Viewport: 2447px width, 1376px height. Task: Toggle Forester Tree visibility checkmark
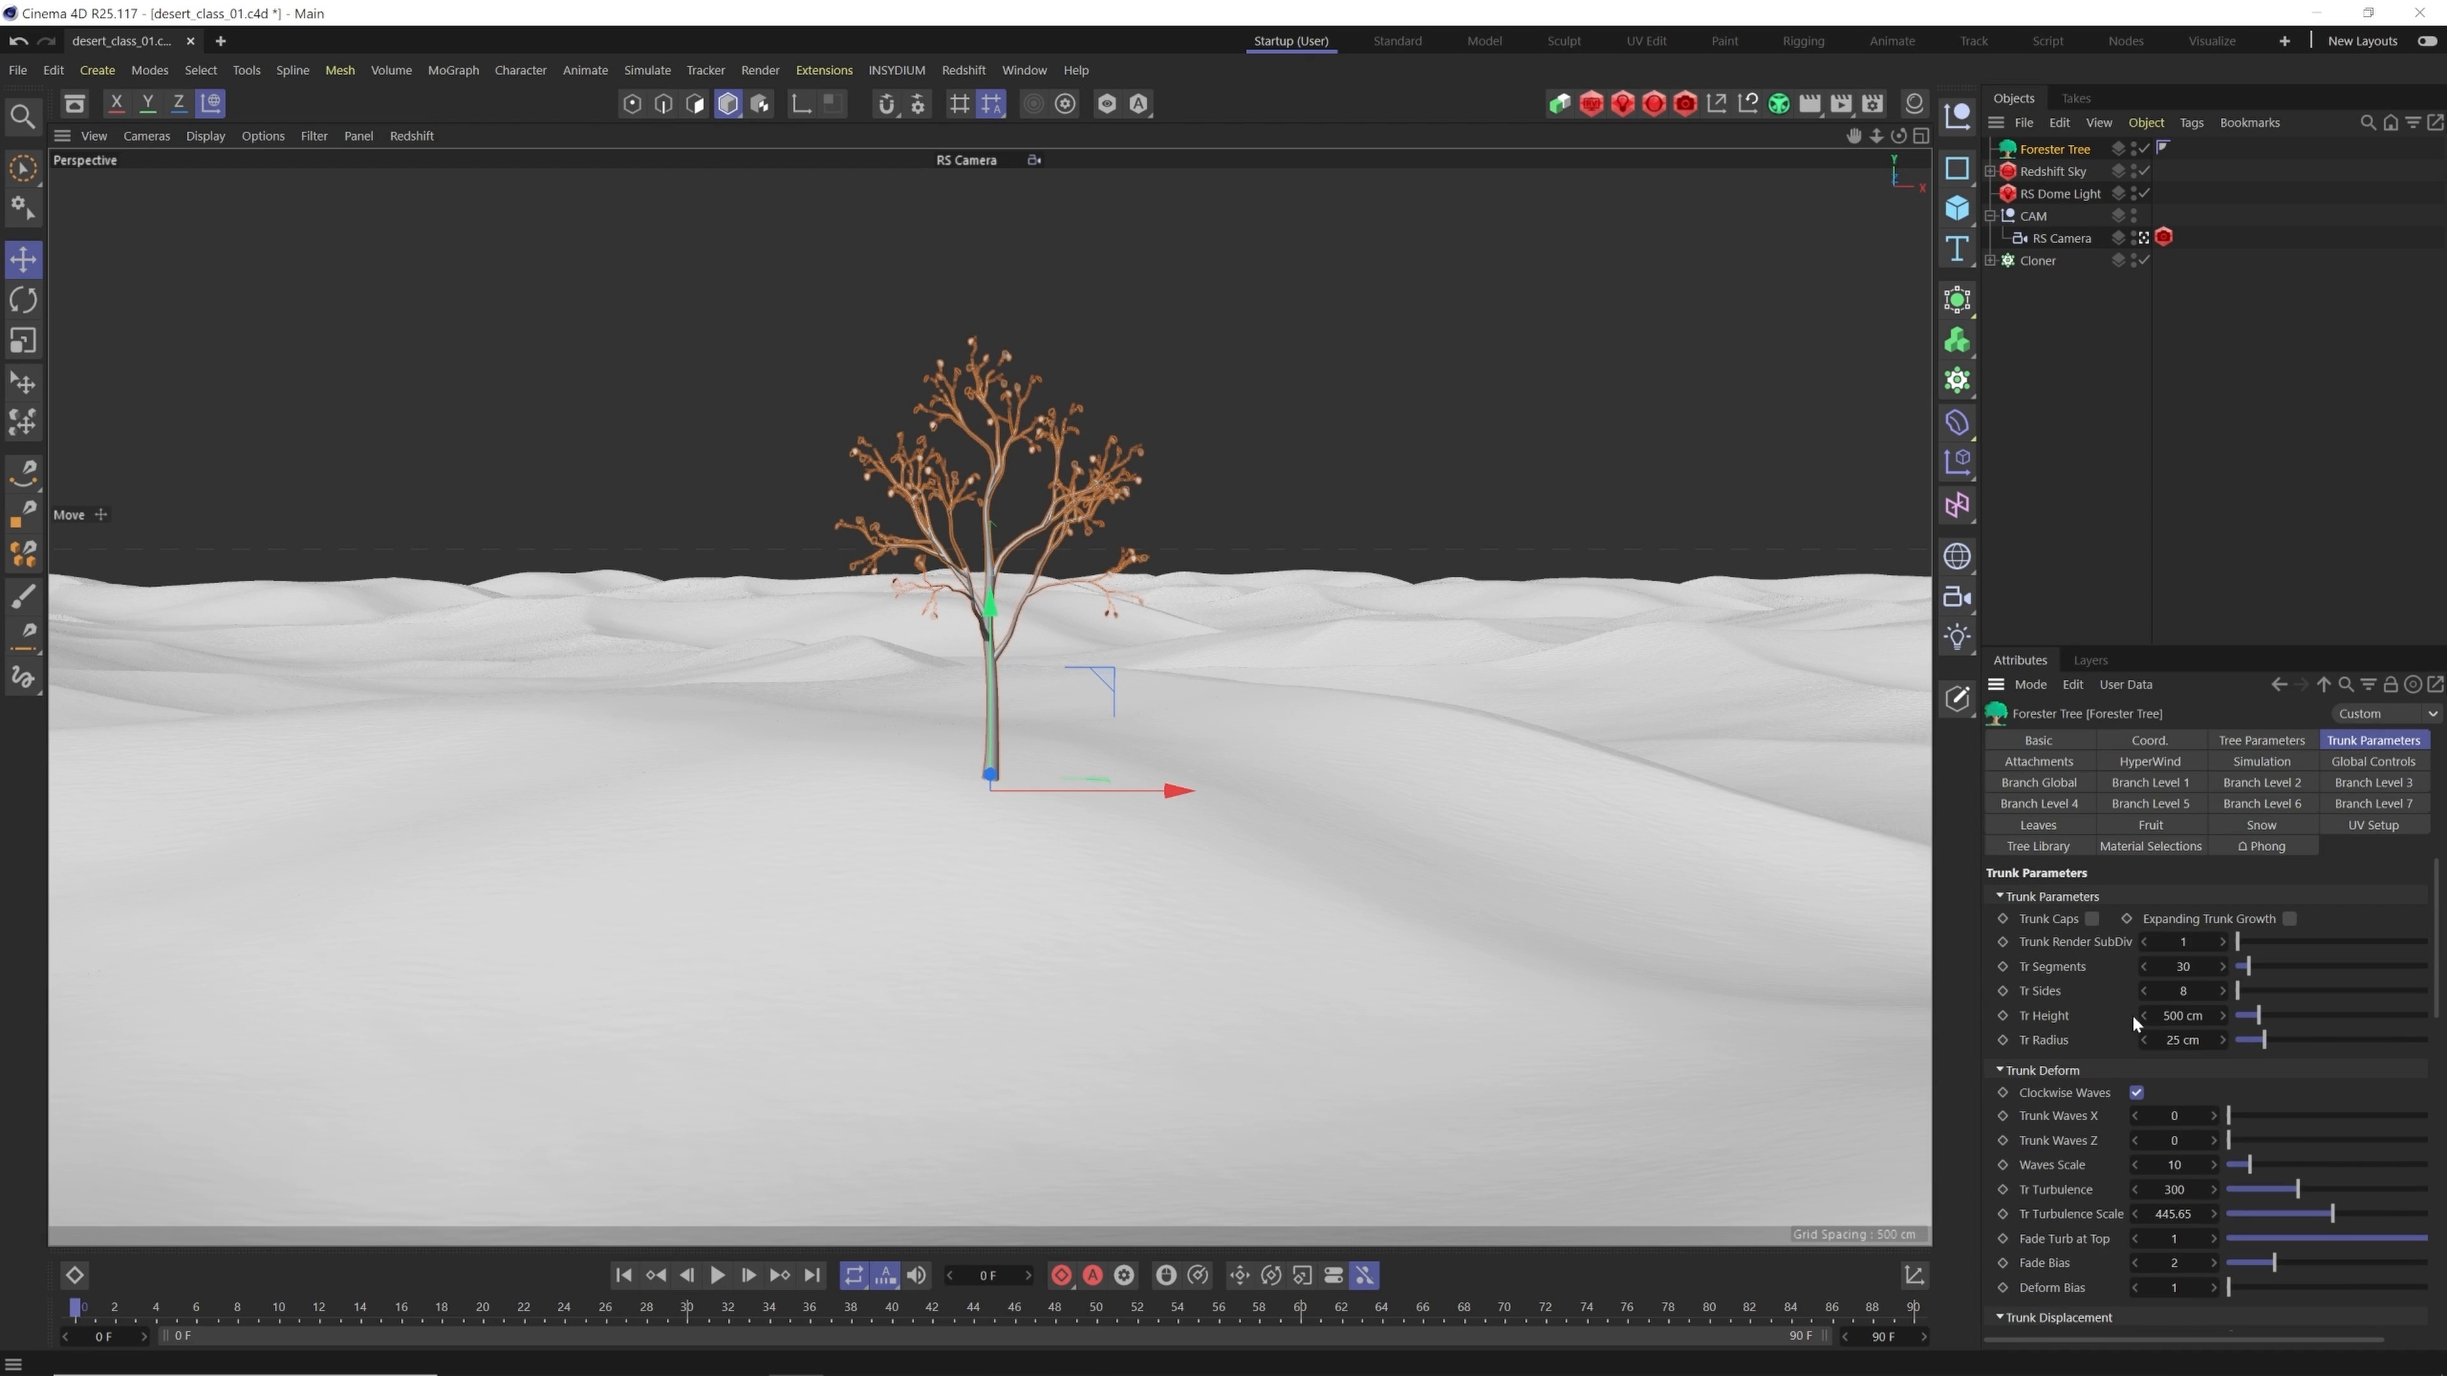tap(2144, 148)
